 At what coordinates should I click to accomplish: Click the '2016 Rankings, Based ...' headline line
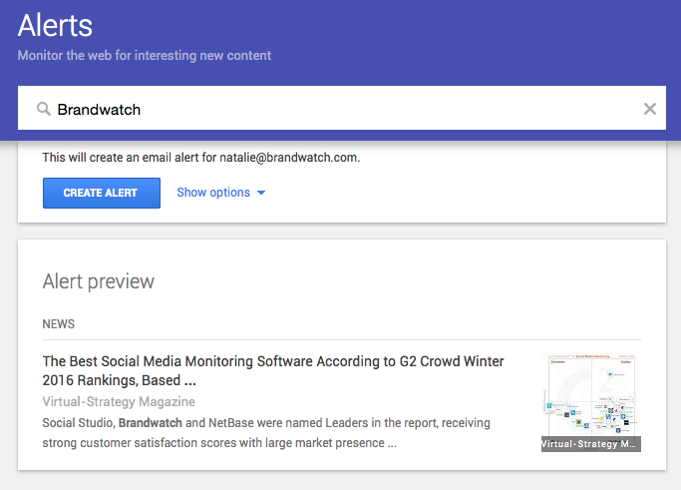(x=118, y=380)
